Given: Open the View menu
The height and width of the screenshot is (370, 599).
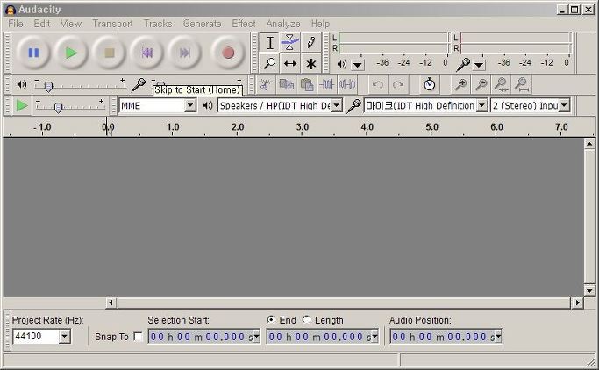Looking at the screenshot, I should (71, 24).
